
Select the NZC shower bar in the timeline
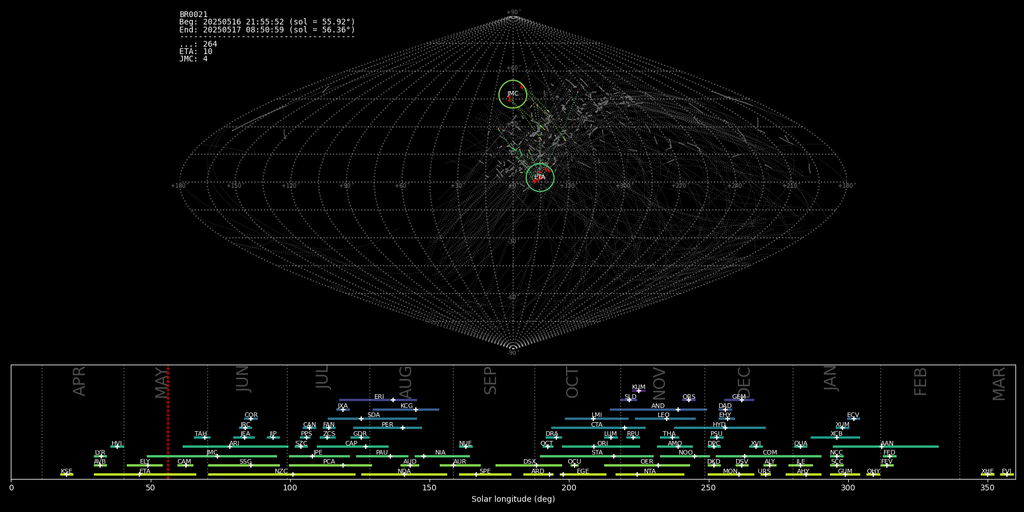tap(282, 474)
